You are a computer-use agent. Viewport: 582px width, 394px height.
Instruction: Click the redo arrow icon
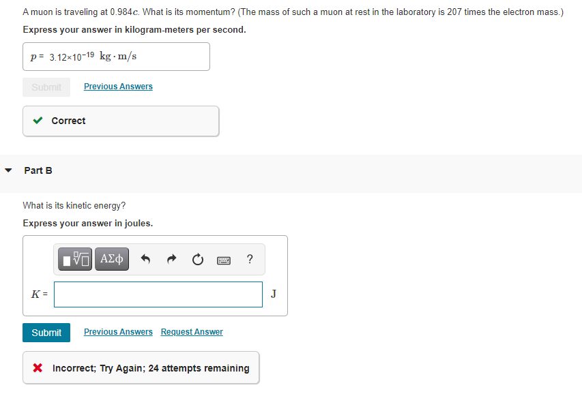[171, 259]
